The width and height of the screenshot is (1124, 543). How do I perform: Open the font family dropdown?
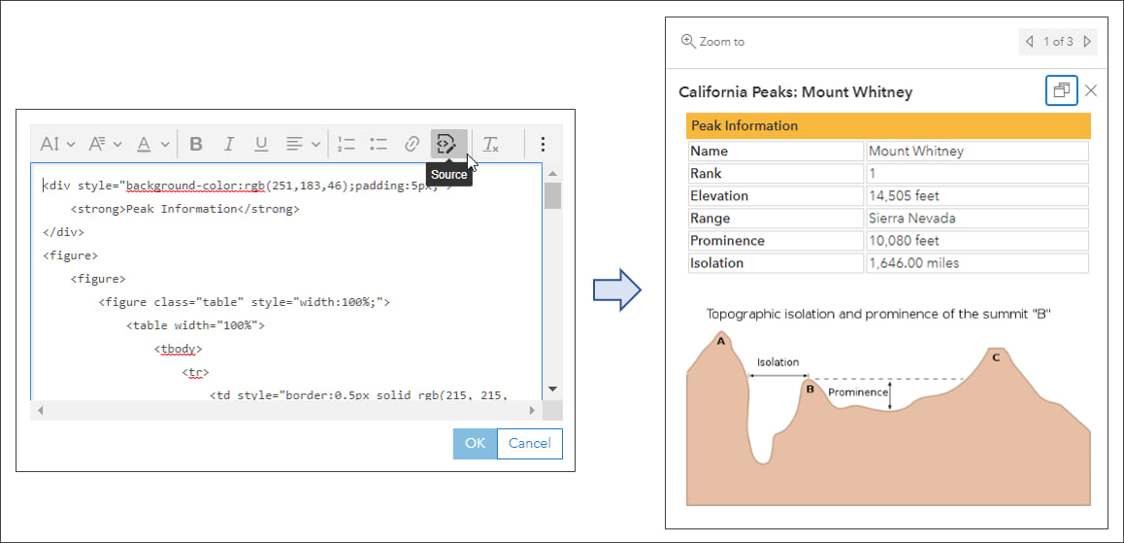(105, 145)
